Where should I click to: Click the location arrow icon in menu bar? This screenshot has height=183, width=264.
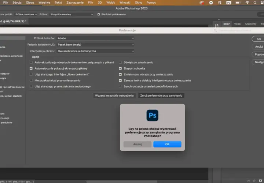[211, 3]
